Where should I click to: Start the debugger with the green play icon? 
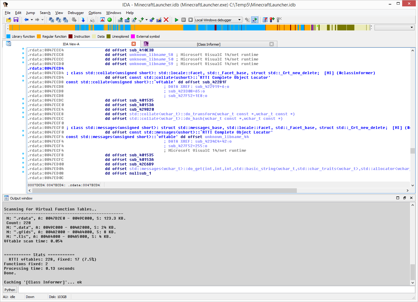[176, 19]
